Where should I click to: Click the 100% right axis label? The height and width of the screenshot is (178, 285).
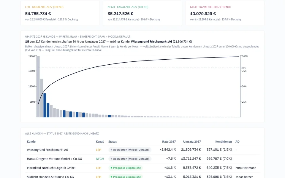pyautogui.click(x=245, y=56)
